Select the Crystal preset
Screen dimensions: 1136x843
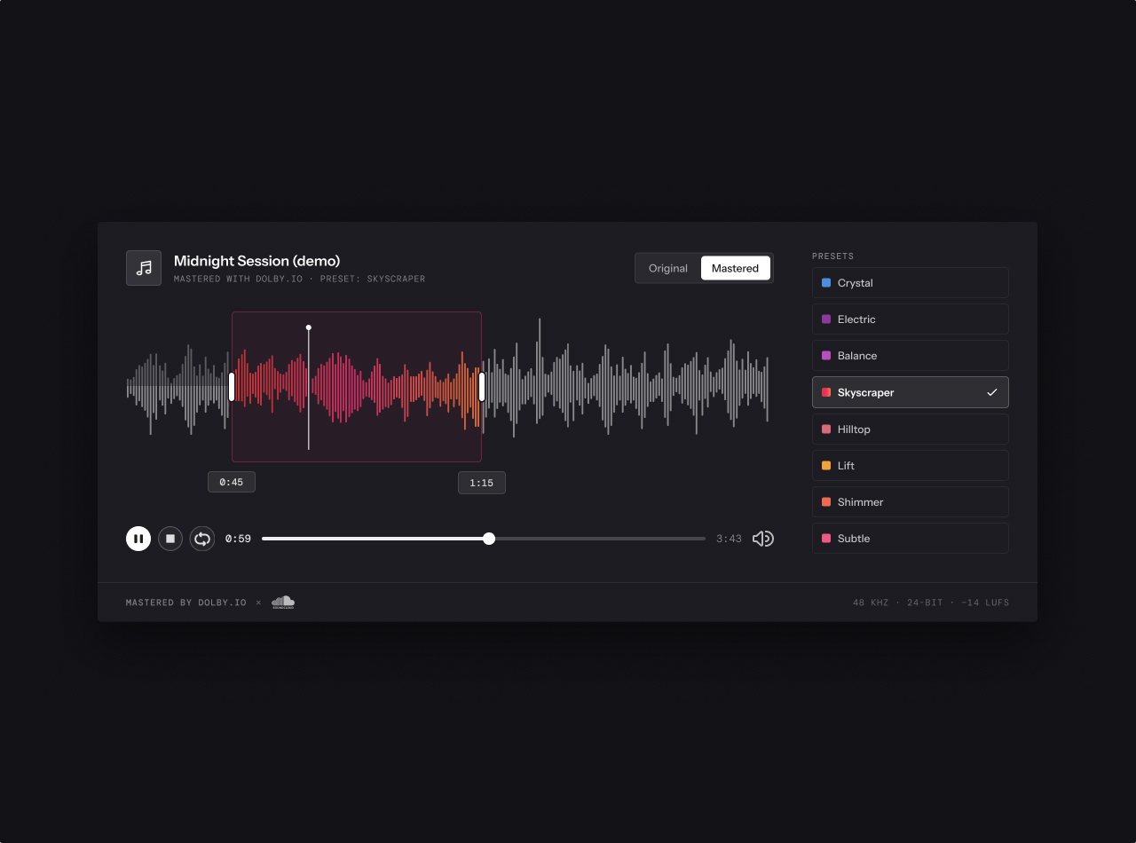[x=911, y=283]
